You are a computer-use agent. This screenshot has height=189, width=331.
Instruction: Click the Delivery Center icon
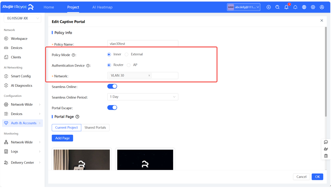click(6, 162)
